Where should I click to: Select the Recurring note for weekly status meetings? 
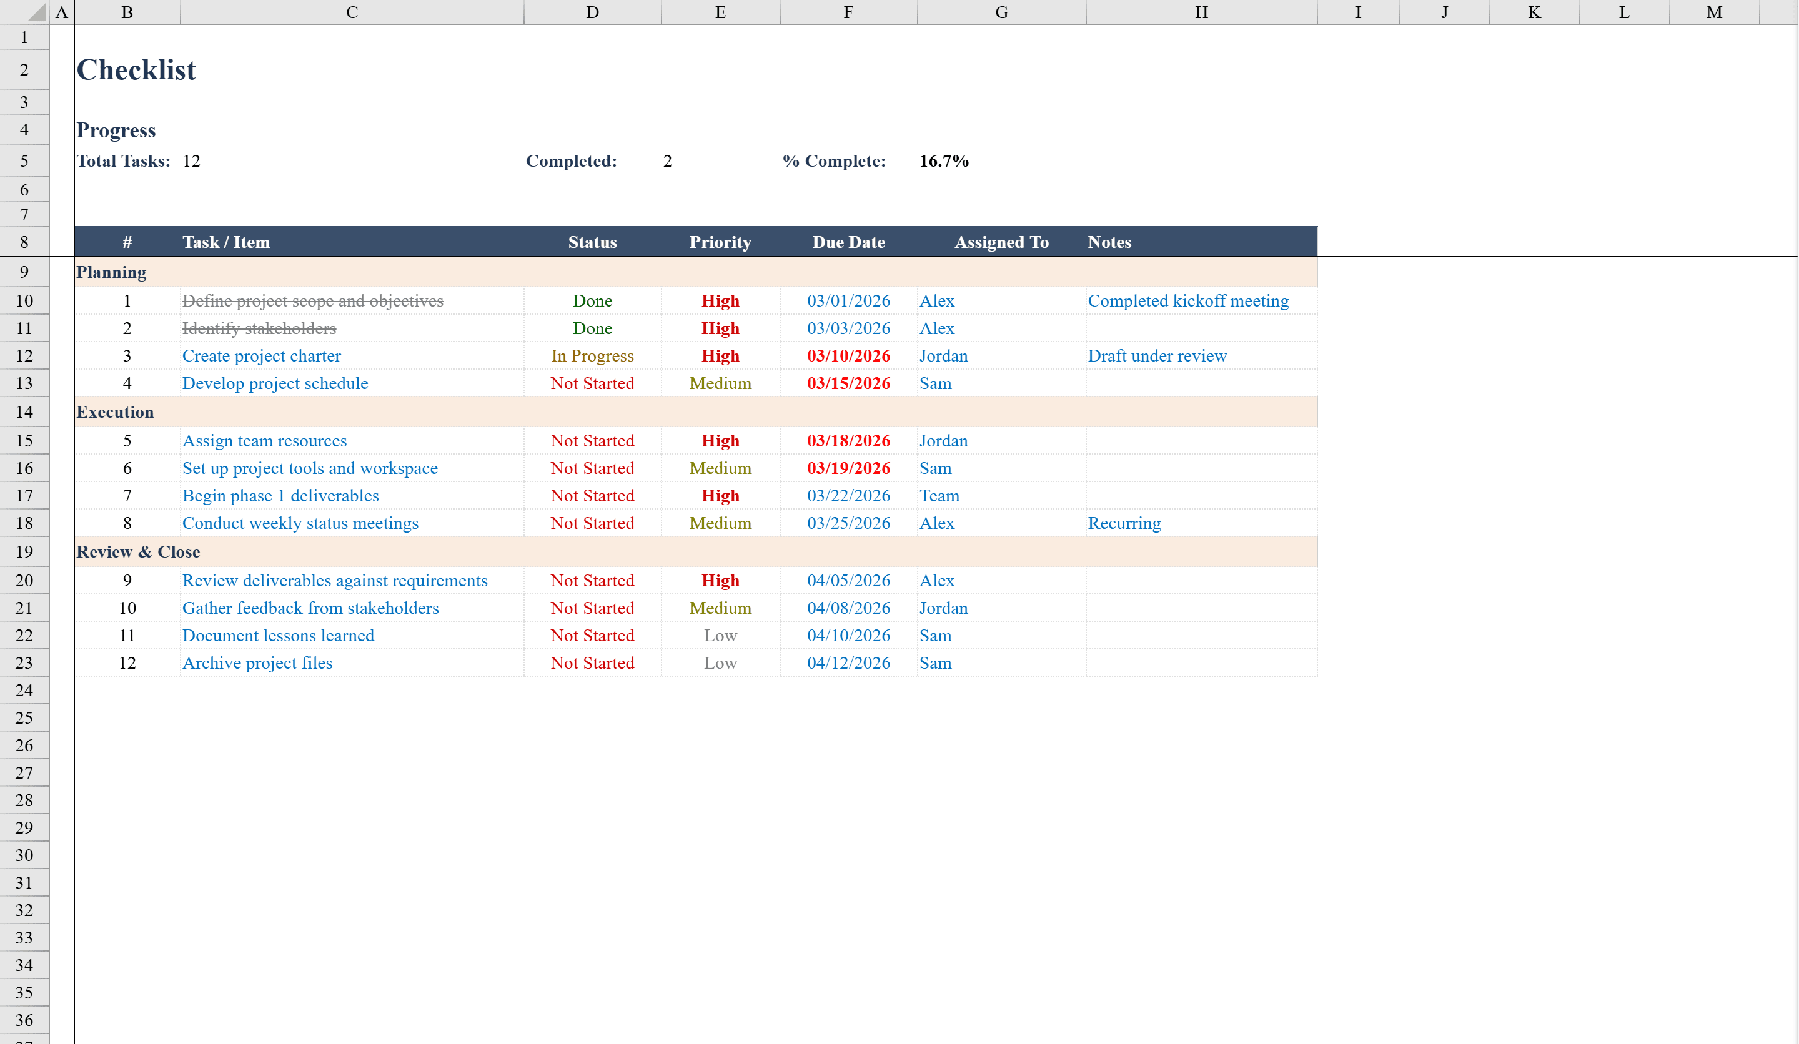1124,523
